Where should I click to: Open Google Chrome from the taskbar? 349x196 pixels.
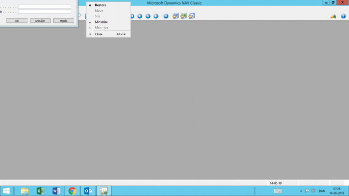point(72,191)
